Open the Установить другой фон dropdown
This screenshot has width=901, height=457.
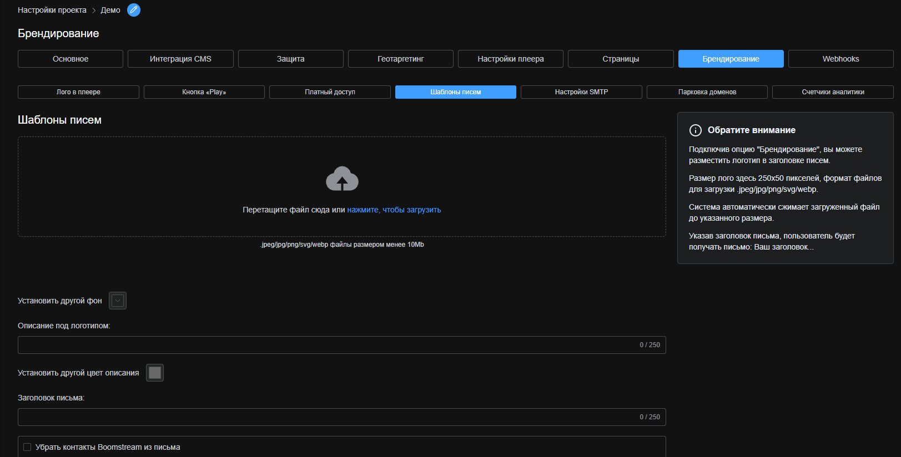tap(118, 301)
